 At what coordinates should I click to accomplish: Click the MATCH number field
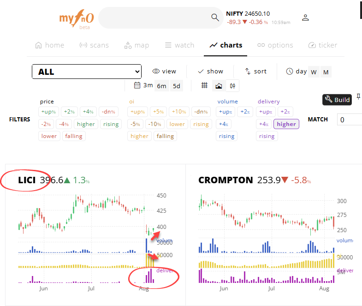coord(350,120)
